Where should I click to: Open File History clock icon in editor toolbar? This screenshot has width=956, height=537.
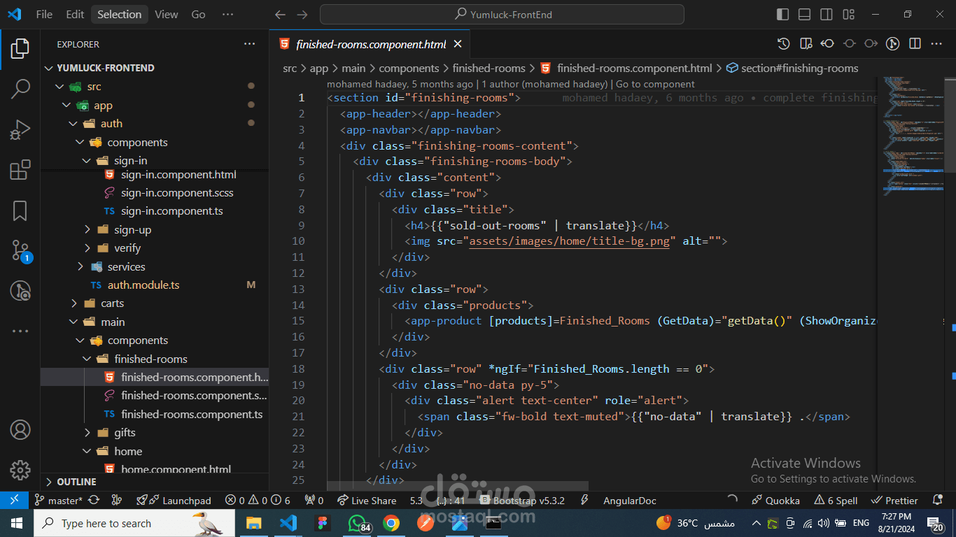pyautogui.click(x=784, y=44)
